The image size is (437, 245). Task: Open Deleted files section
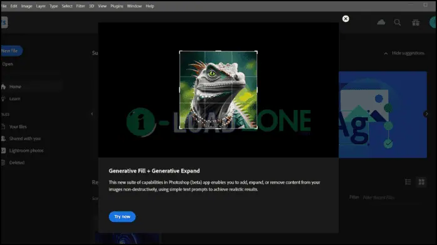pyautogui.click(x=17, y=162)
